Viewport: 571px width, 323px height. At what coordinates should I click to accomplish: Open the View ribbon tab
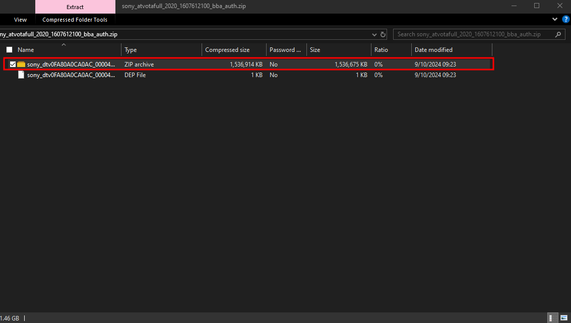(20, 20)
